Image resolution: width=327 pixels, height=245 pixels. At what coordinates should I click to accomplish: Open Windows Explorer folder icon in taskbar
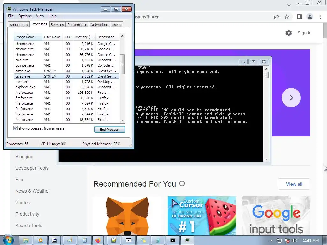click(x=26, y=241)
